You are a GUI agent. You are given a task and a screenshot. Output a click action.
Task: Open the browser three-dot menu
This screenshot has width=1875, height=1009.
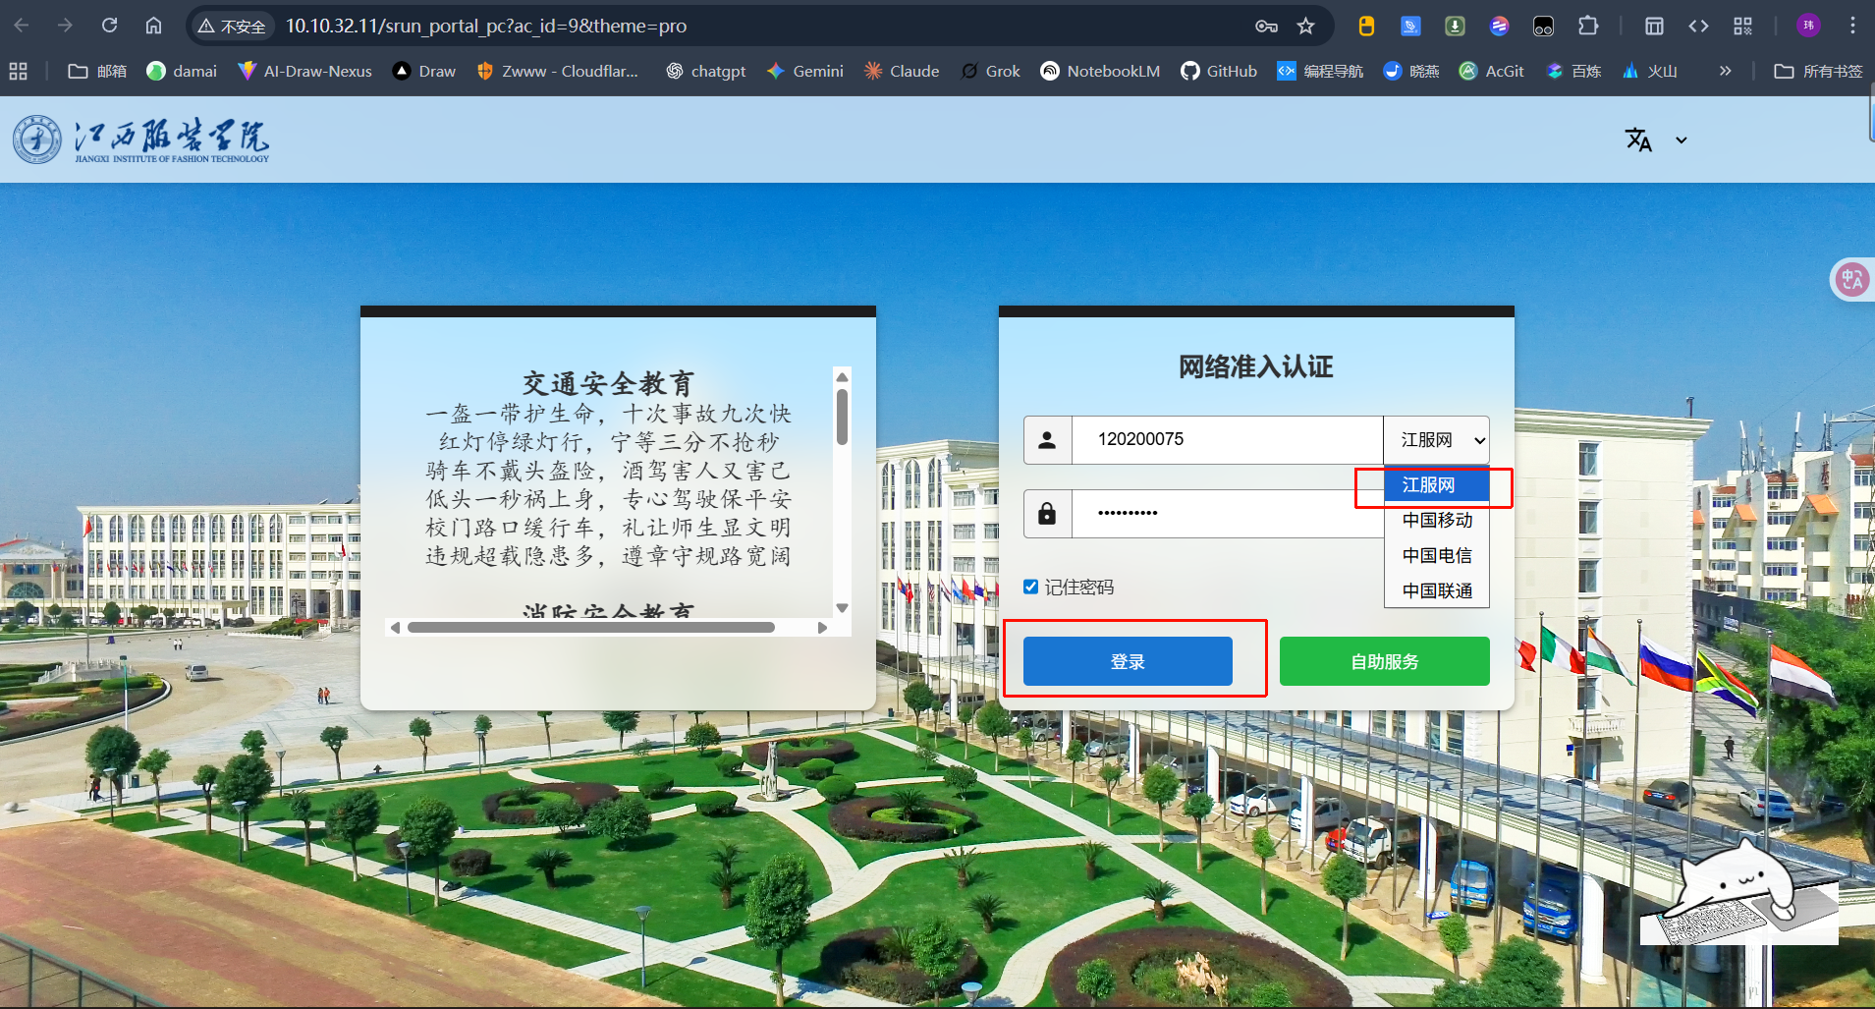click(x=1852, y=26)
